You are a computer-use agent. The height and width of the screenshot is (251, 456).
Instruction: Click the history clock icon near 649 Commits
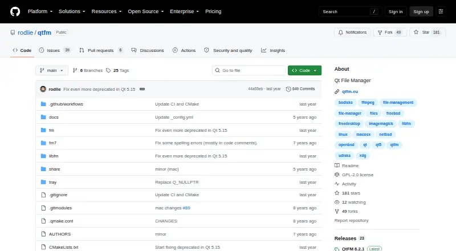(288, 89)
